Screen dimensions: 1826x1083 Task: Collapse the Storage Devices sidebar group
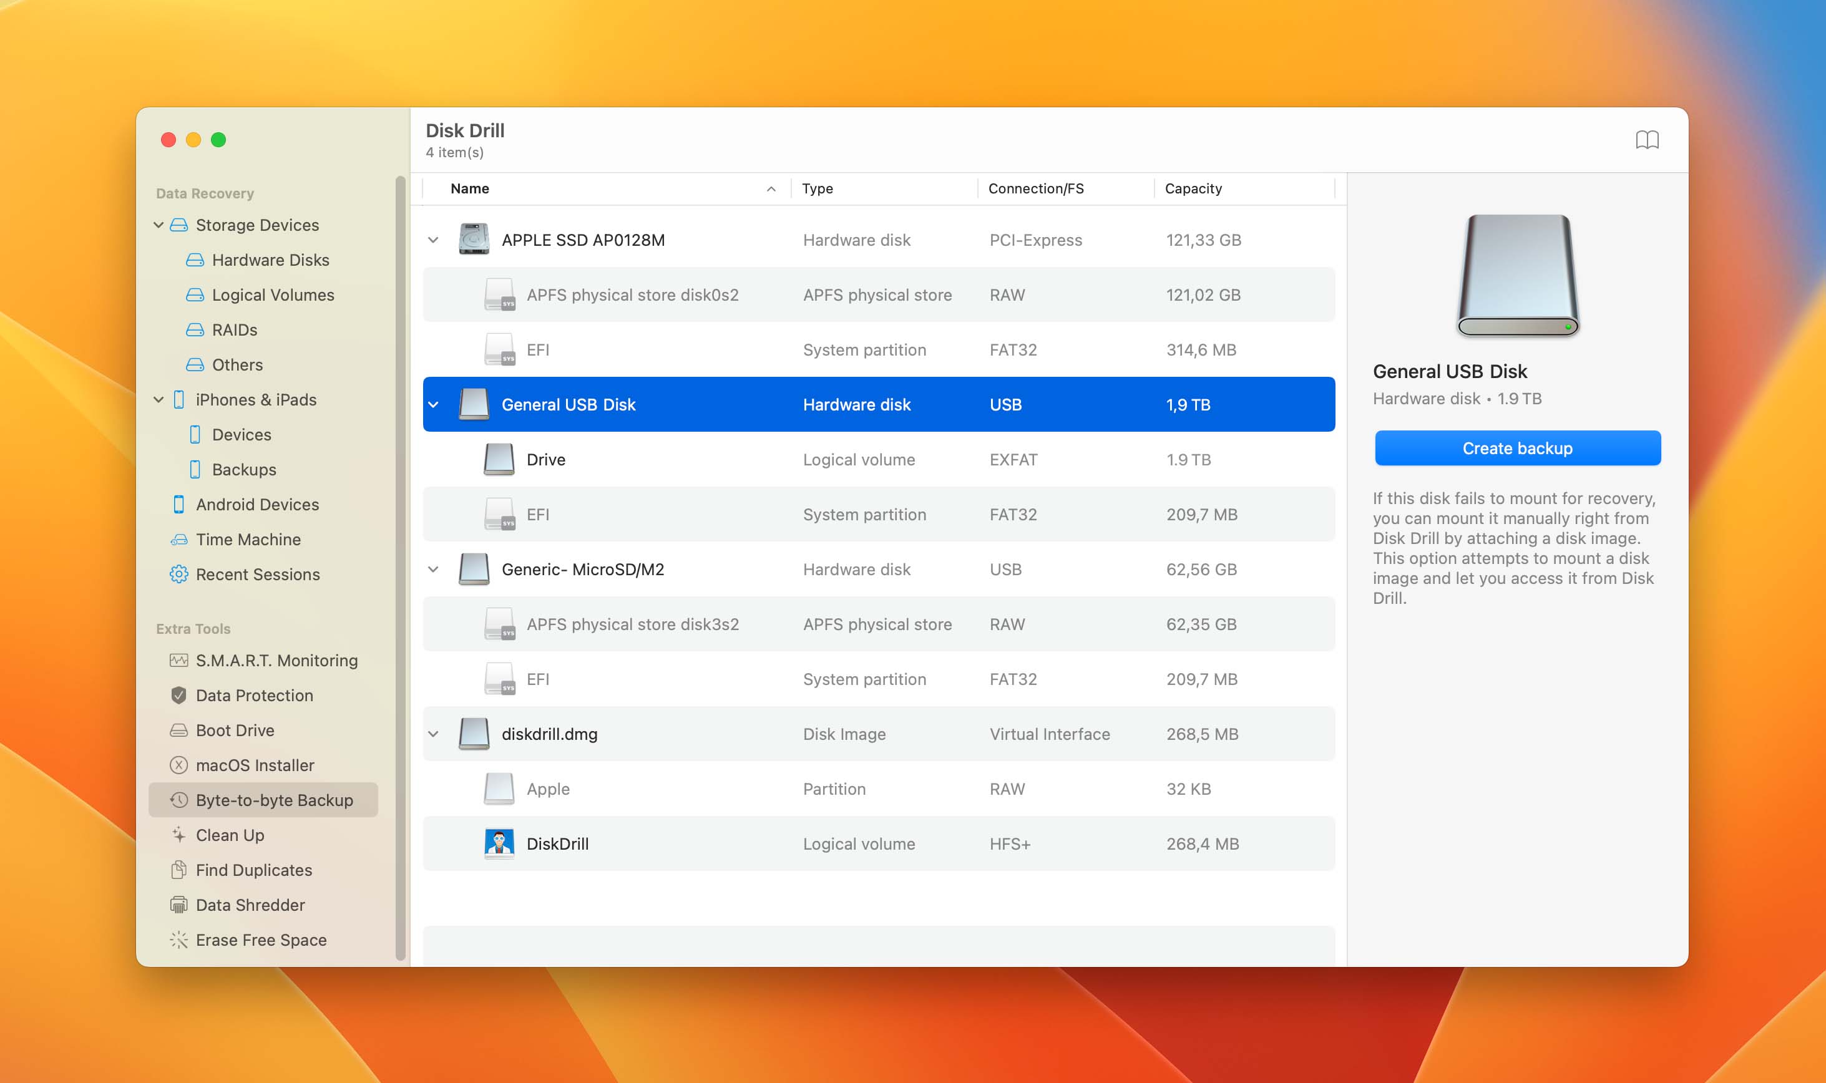click(x=159, y=225)
